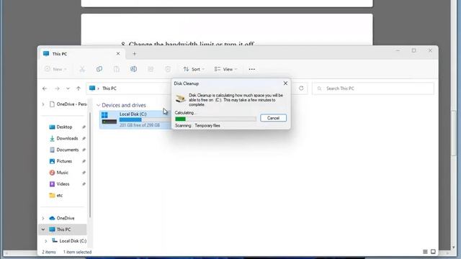
Task: Open Videos in quick access
Action: (63, 184)
